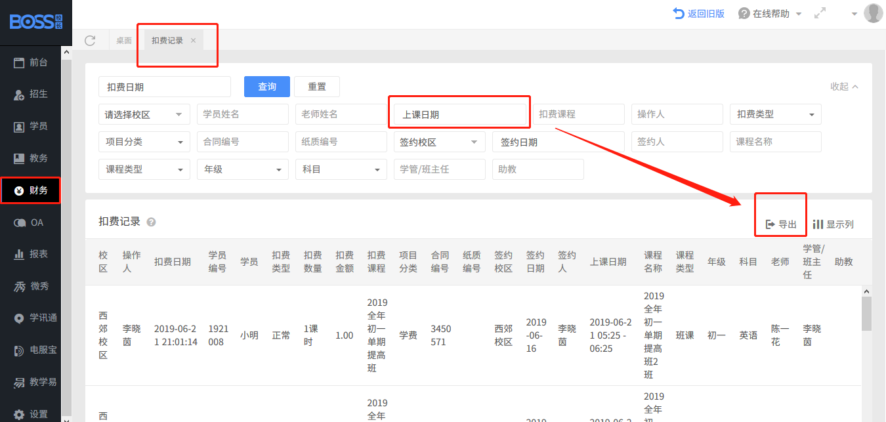Open the 教务 sidebar module
The image size is (886, 422).
(31, 158)
